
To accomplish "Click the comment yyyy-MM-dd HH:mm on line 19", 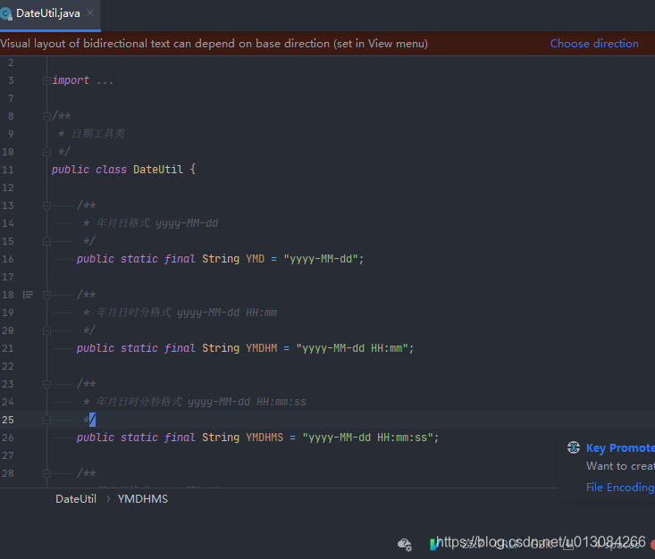I will click(227, 313).
